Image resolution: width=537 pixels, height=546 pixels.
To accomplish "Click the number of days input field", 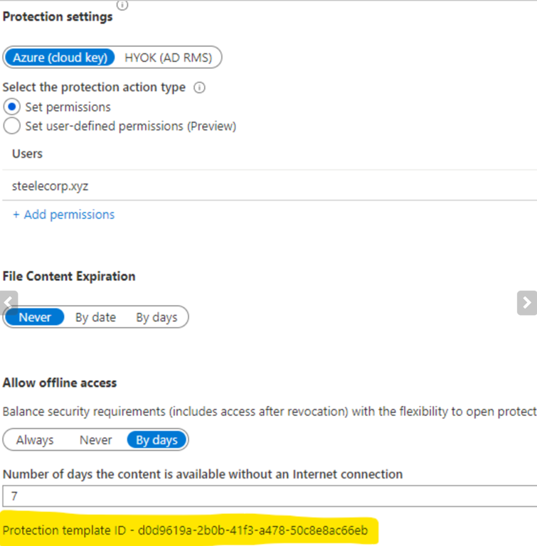I will click(x=269, y=496).
